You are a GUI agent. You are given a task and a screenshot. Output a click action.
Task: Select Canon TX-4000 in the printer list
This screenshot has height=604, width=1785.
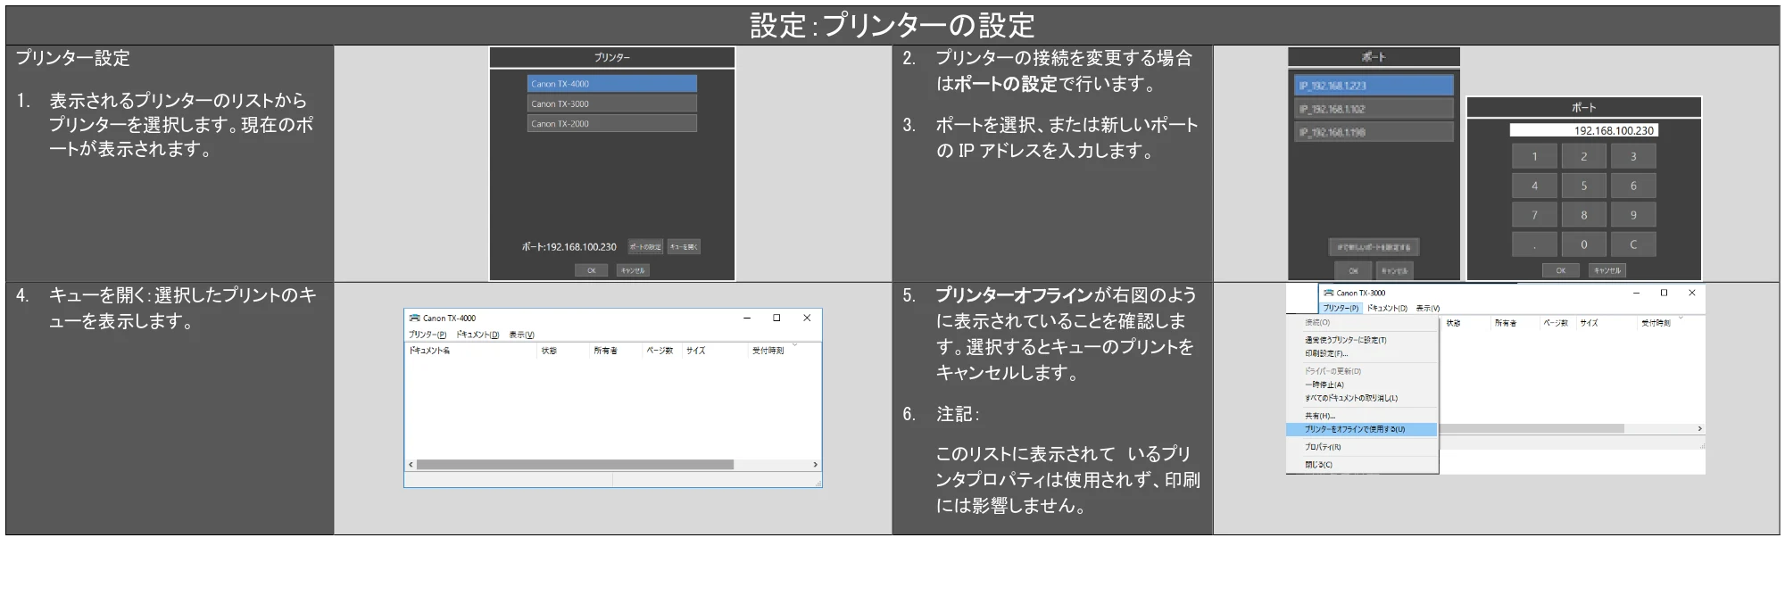pyautogui.click(x=611, y=84)
